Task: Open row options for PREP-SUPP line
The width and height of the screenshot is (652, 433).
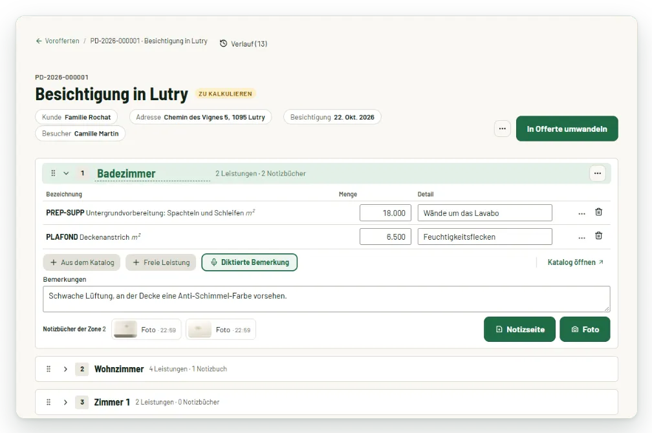Action: pyautogui.click(x=581, y=213)
